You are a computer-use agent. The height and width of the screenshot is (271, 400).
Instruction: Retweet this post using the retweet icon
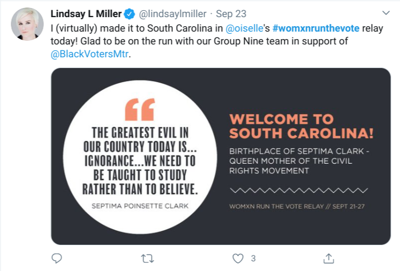click(147, 259)
